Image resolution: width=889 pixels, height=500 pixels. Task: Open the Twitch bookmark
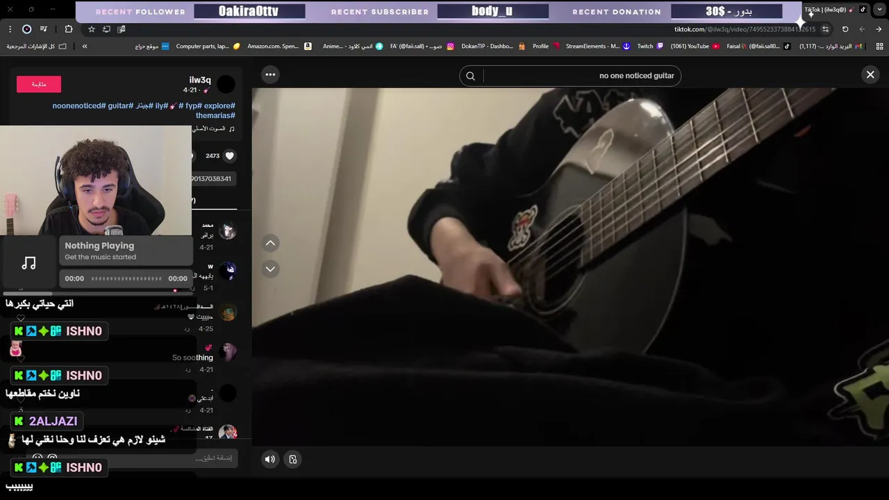(x=650, y=47)
